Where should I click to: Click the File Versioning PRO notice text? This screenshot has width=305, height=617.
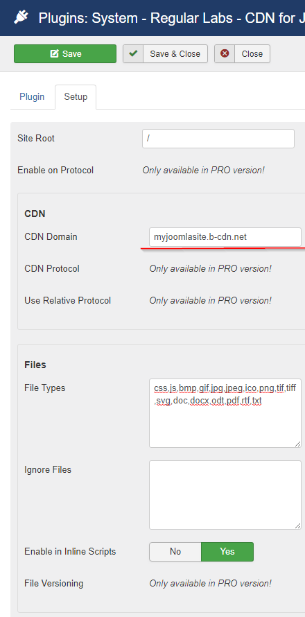point(210,583)
